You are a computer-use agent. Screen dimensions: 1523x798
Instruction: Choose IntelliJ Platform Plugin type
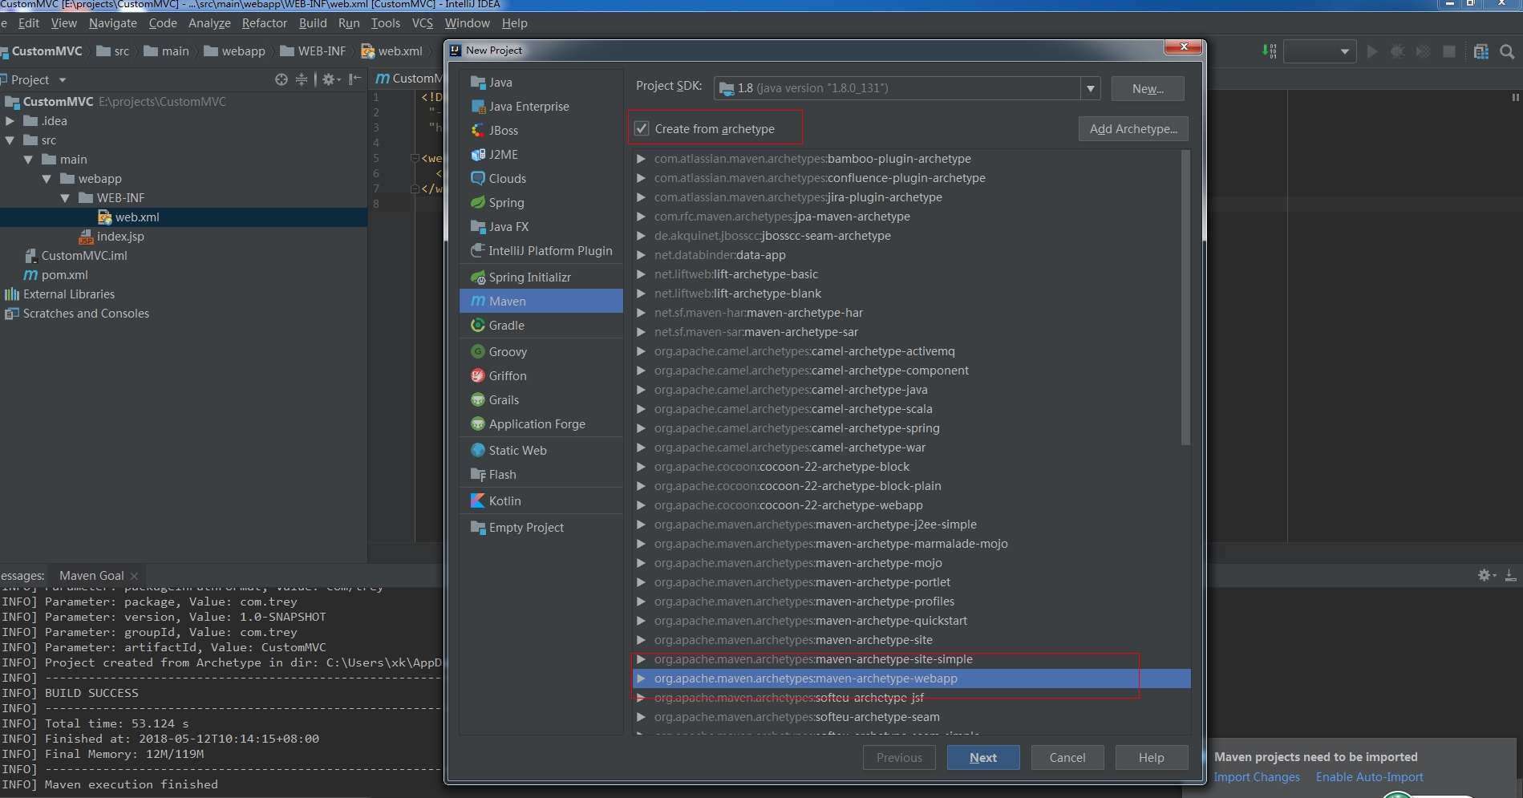(541, 251)
